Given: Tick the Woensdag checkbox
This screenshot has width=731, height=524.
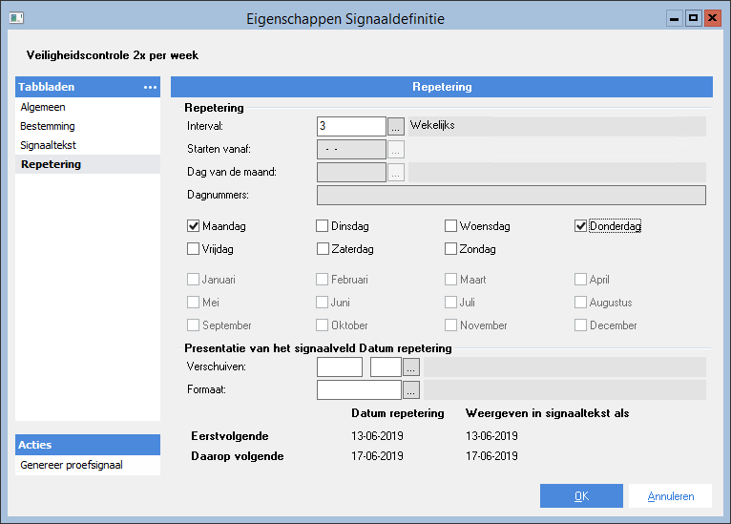Looking at the screenshot, I should (451, 226).
